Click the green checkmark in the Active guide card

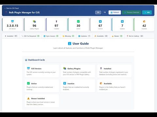coord(28,83)
